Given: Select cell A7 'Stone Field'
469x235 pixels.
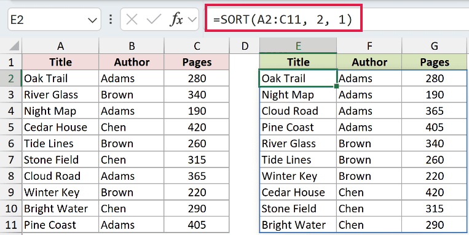Looking at the screenshot, I should [60, 160].
